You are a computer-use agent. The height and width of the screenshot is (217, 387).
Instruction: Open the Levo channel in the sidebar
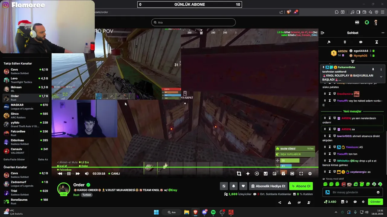(26, 80)
